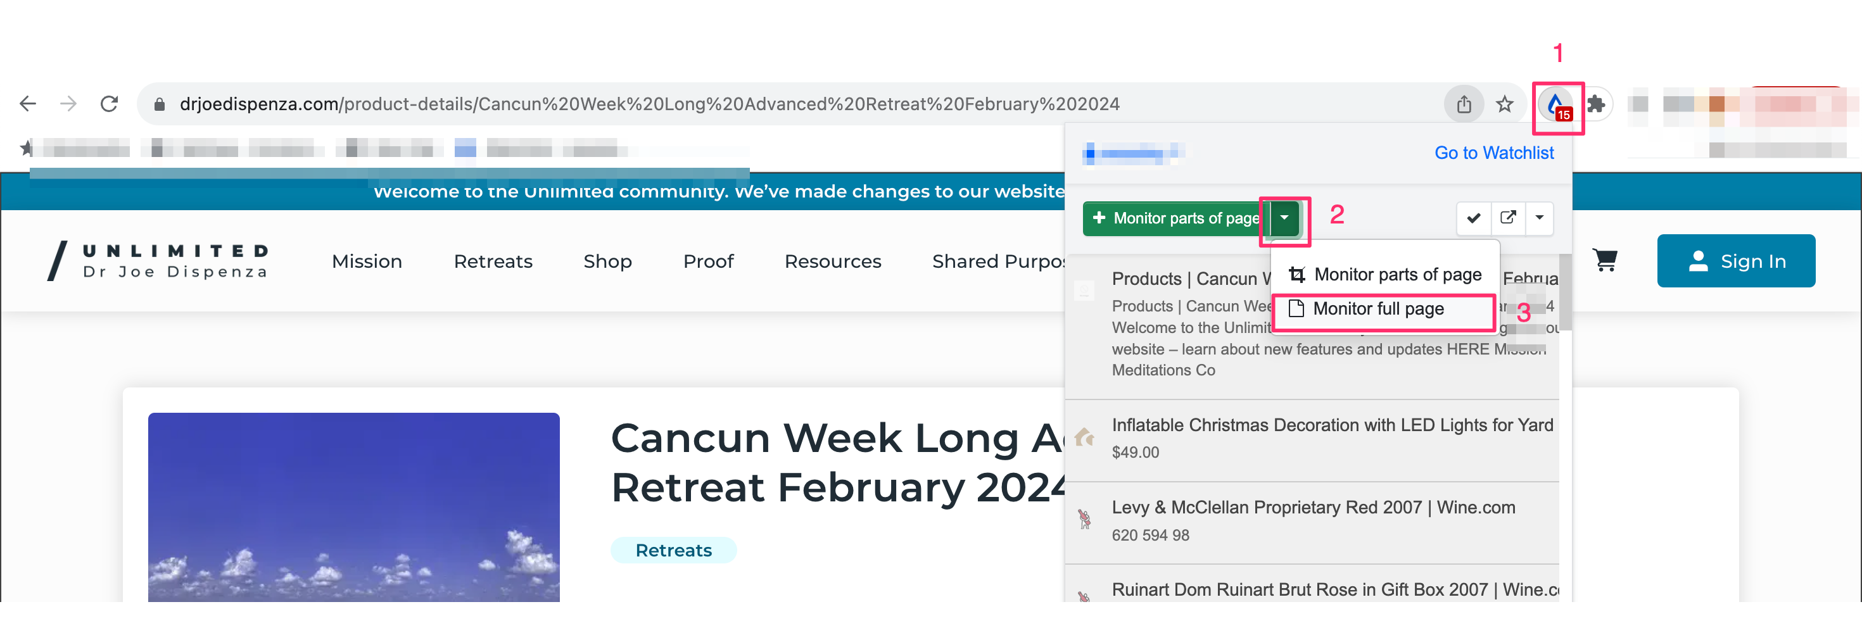Open the share page icon in address bar

coord(1464,104)
